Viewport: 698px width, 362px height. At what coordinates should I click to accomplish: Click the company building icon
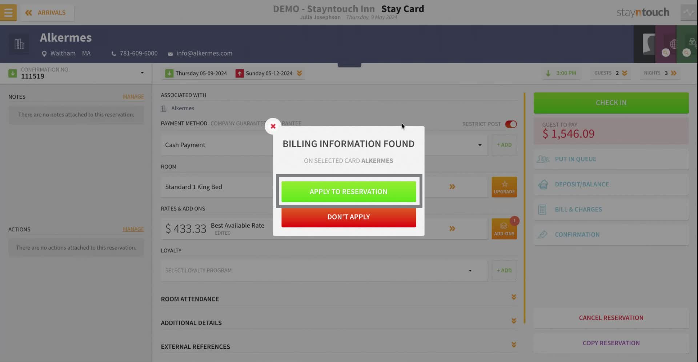click(x=19, y=44)
